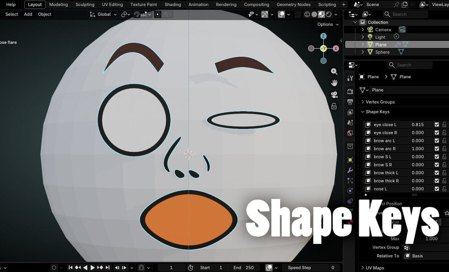Click the zoom magnifier icon in viewport

click(334, 71)
